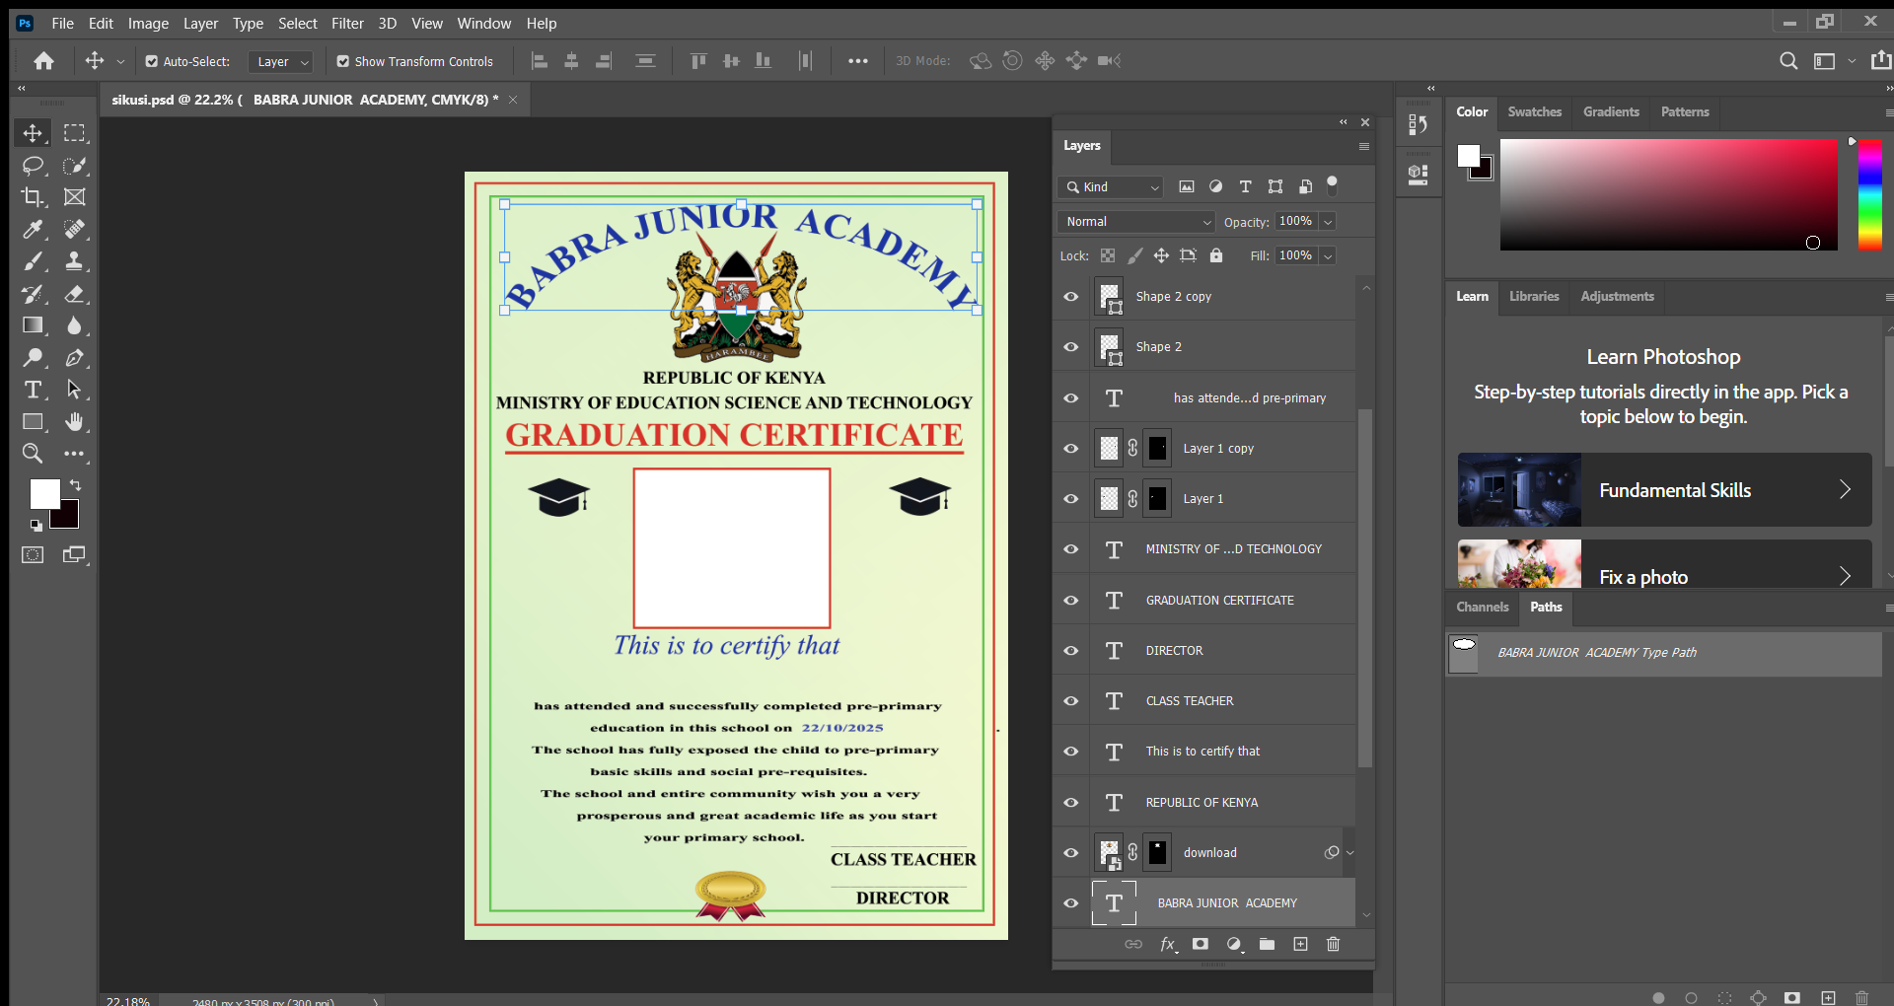Click the sikusi.psd document tab
This screenshot has height=1006, width=1894.
(304, 100)
